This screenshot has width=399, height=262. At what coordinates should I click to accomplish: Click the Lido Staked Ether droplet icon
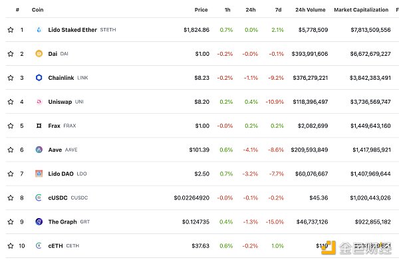pos(39,30)
